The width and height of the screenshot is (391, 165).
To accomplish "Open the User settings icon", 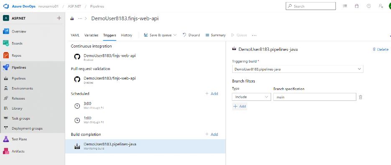I will (x=381, y=6).
